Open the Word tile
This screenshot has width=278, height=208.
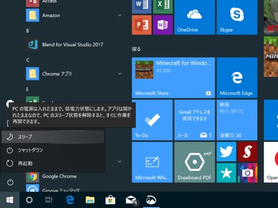pos(142,7)
